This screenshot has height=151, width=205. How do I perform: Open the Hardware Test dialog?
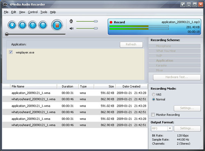click(x=177, y=77)
